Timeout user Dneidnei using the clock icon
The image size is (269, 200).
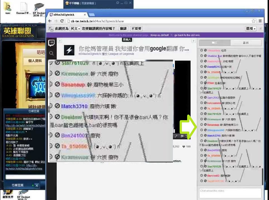coord(202,141)
